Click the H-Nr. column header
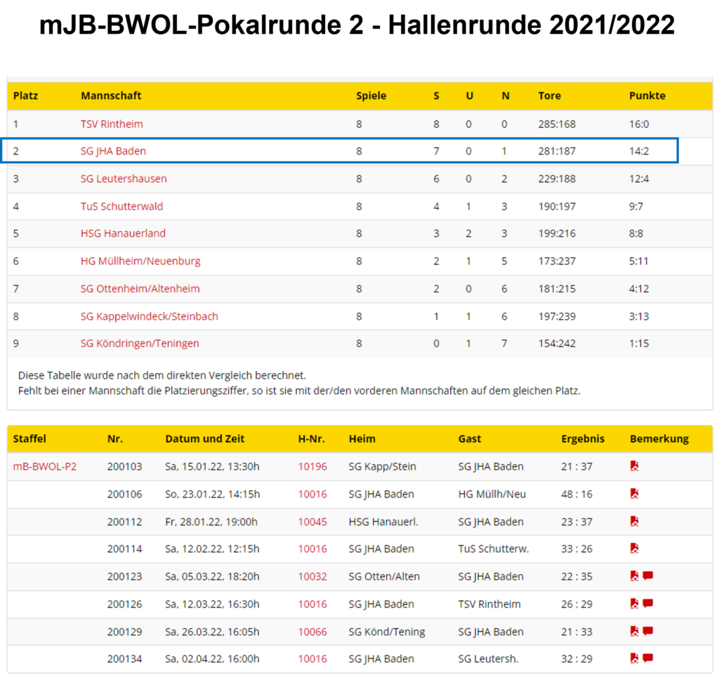 311,438
